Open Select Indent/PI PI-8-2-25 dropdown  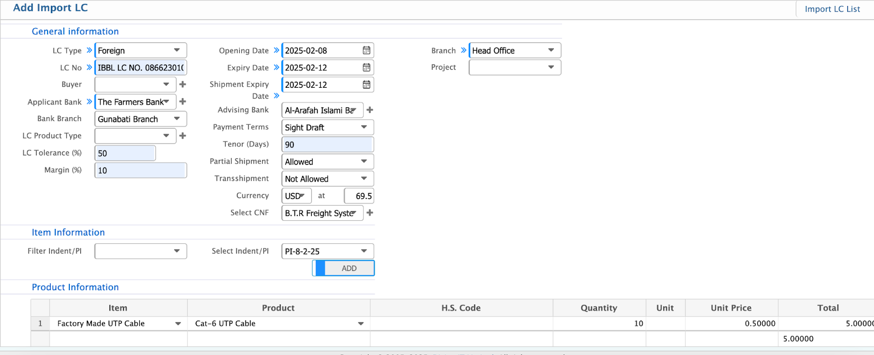pyautogui.click(x=328, y=251)
